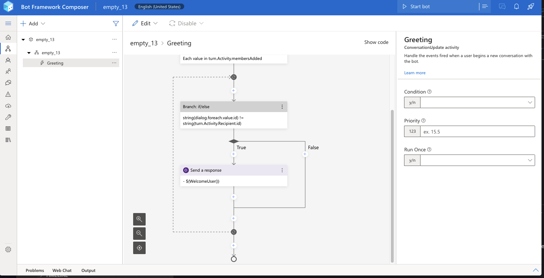
Task: Open the Package manager wrench sidebar icon
Action: coord(8,117)
